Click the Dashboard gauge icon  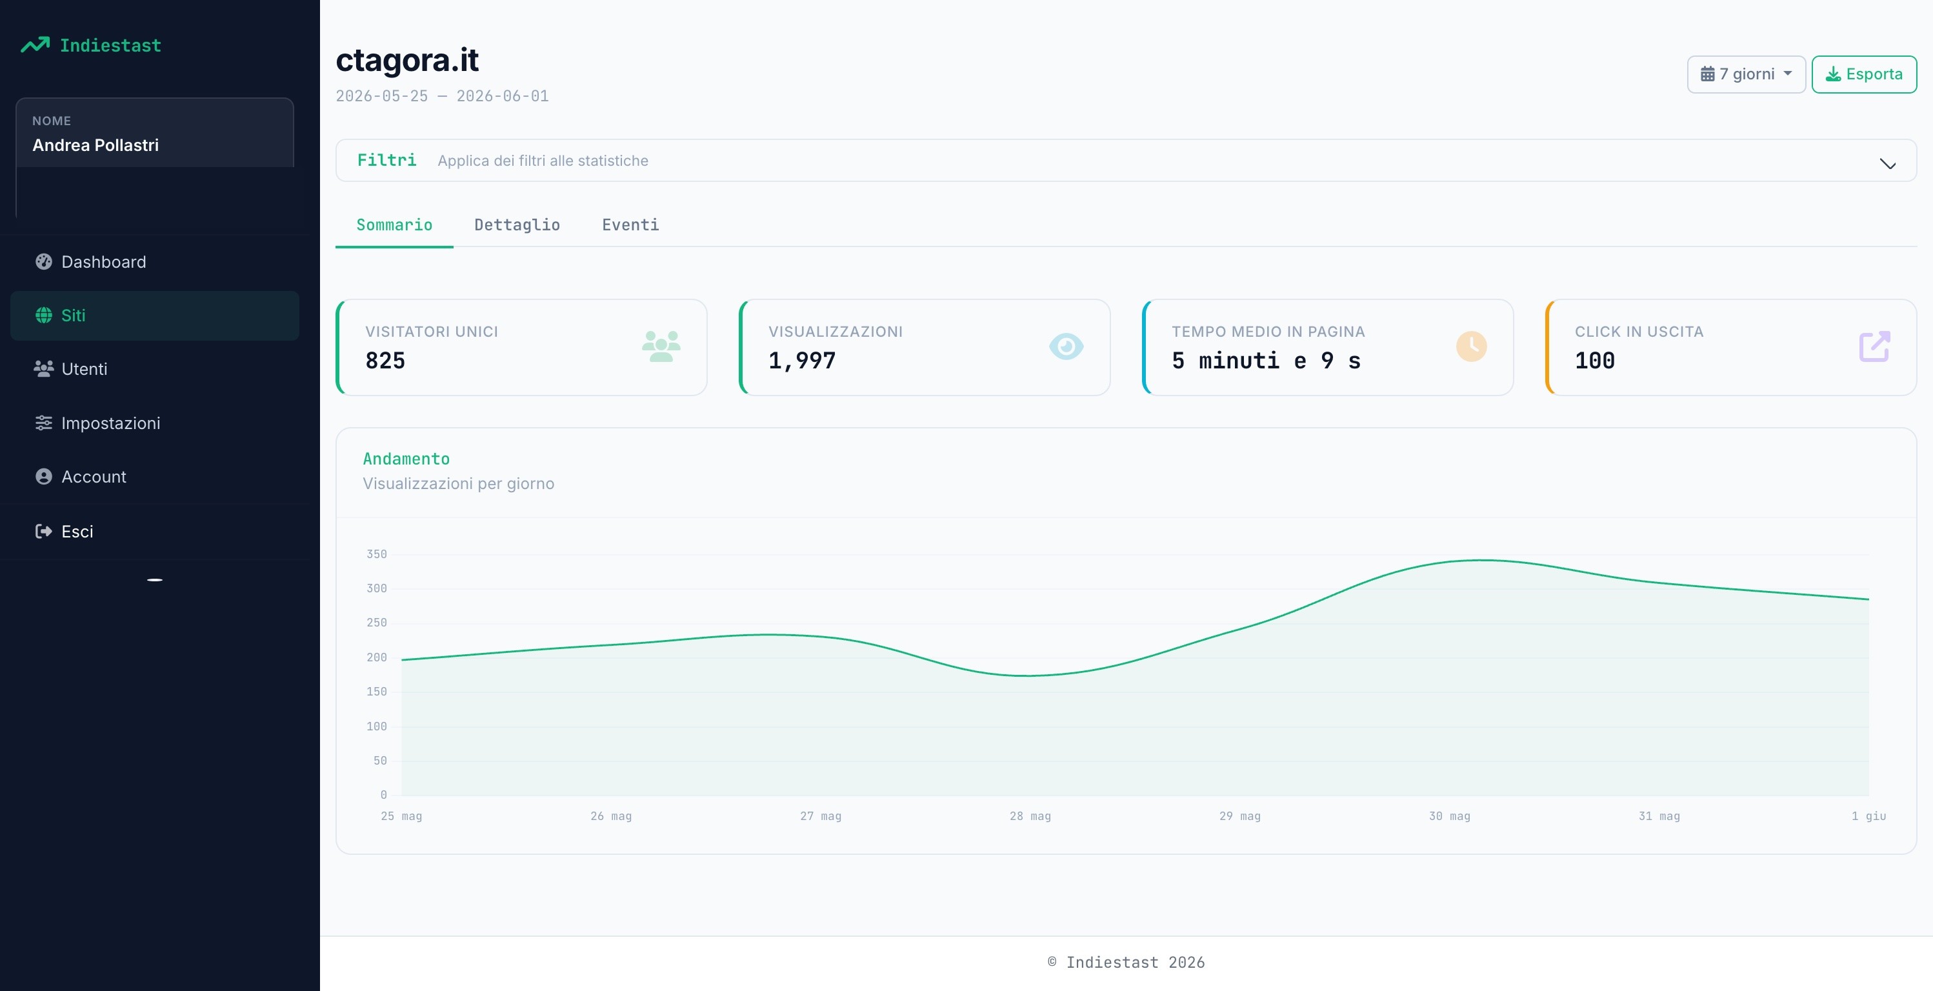43,262
